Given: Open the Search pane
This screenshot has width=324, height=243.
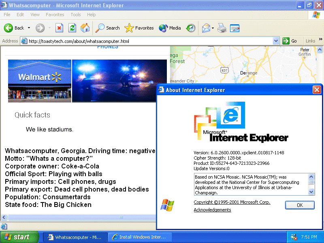Looking at the screenshot, I should point(107,28).
